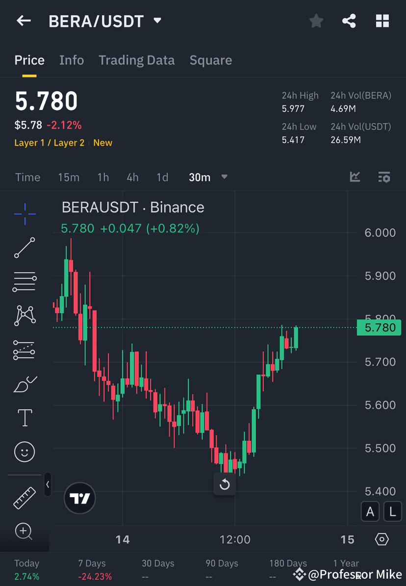This screenshot has width=406, height=586.
Task: Select the ruler measurement tool
Action: tap(25, 497)
